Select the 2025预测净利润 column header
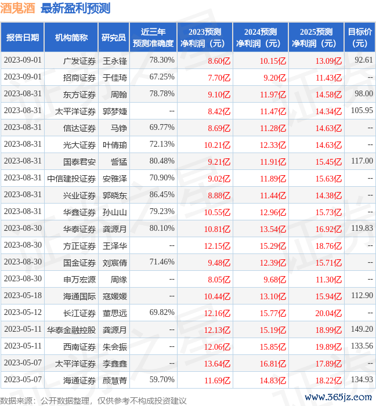The width and height of the screenshot is (376, 406). pyautogui.click(x=316, y=38)
